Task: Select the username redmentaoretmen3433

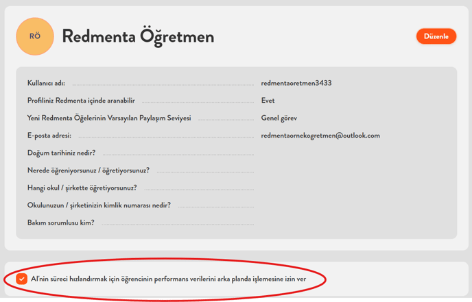Action: pos(296,83)
